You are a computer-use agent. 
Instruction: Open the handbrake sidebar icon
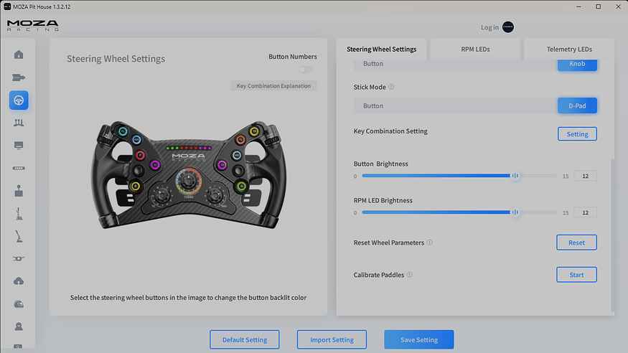tap(19, 237)
